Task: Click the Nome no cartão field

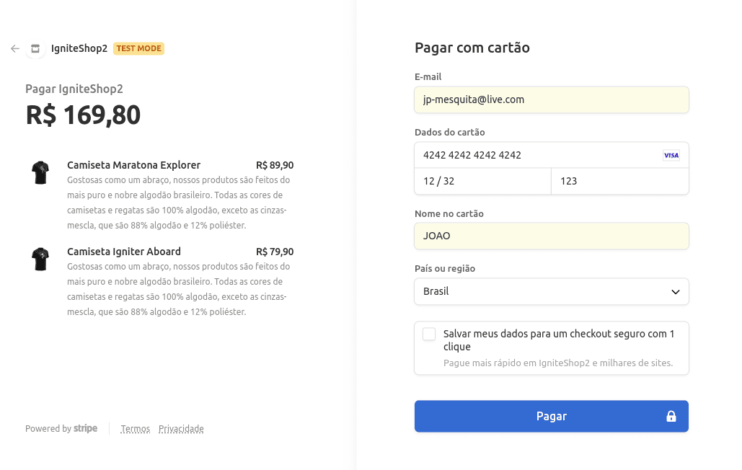Action: click(552, 236)
